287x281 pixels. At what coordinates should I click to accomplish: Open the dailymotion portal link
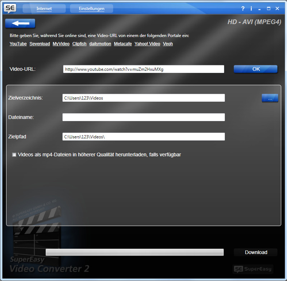(100, 44)
